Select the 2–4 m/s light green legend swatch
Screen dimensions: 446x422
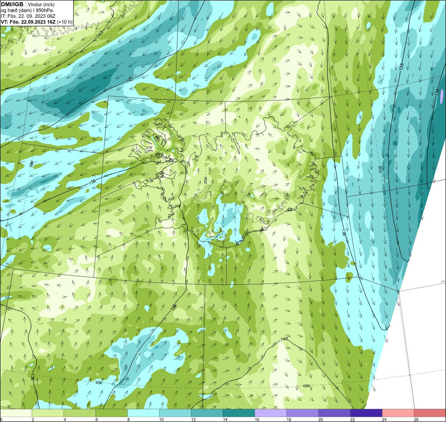pyautogui.click(x=48, y=413)
